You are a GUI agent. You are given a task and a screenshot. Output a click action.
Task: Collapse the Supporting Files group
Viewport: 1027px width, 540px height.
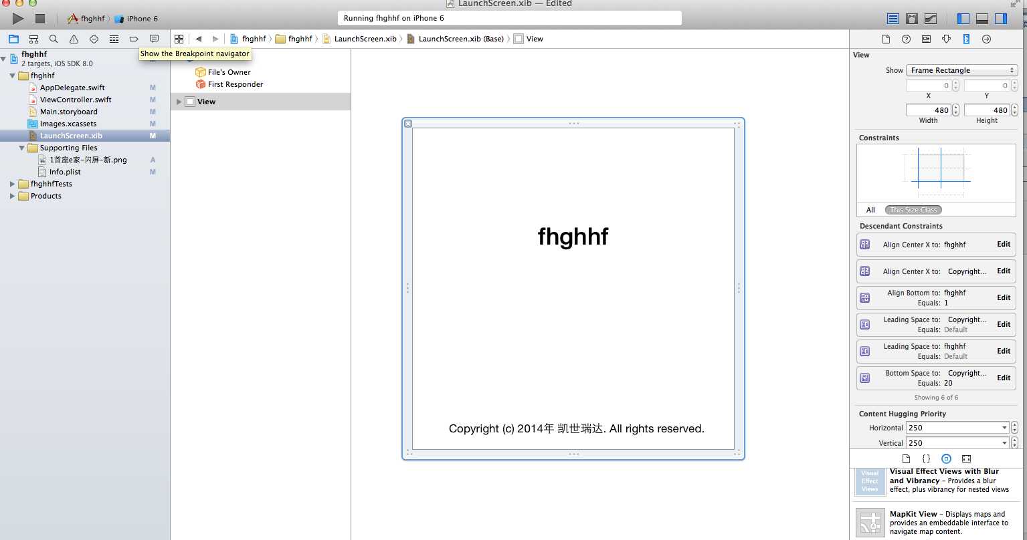(x=22, y=148)
